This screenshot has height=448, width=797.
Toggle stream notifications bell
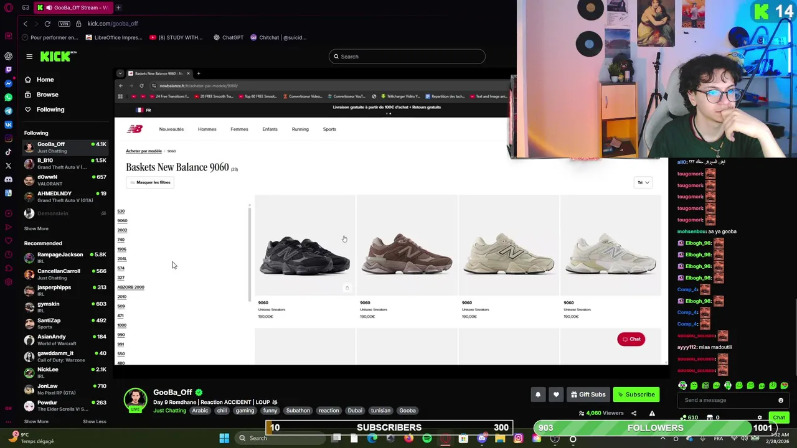538,394
